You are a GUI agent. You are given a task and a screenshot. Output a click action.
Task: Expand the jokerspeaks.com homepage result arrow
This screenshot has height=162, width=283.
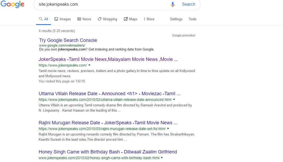(x=89, y=65)
